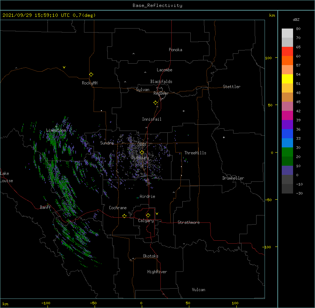
Task: Click the Ponoka city label
Action: 175,50
